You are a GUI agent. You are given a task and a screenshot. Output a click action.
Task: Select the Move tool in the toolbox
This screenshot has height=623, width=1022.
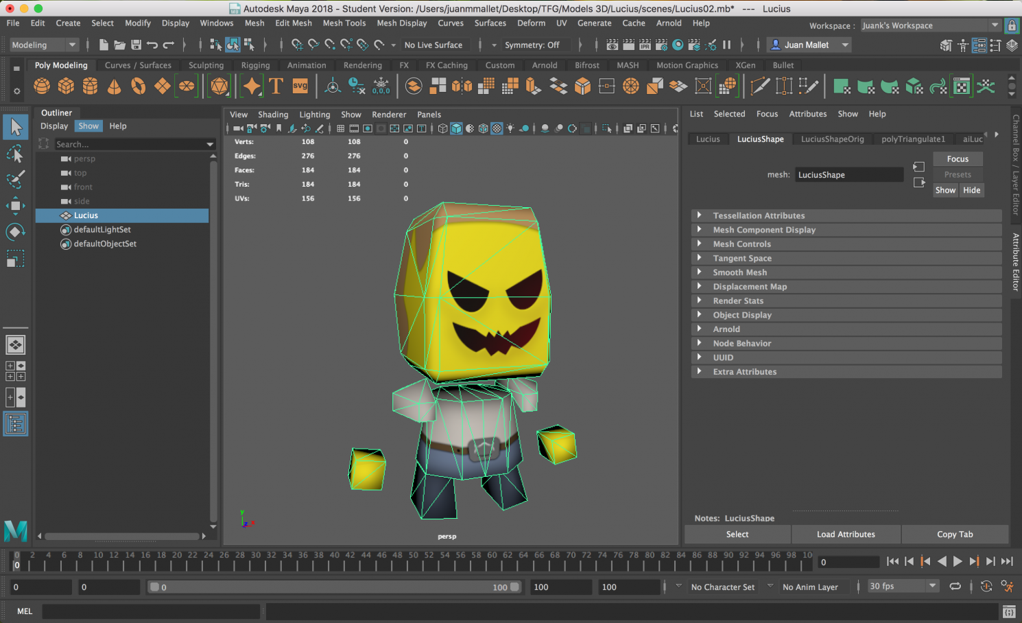(x=15, y=205)
